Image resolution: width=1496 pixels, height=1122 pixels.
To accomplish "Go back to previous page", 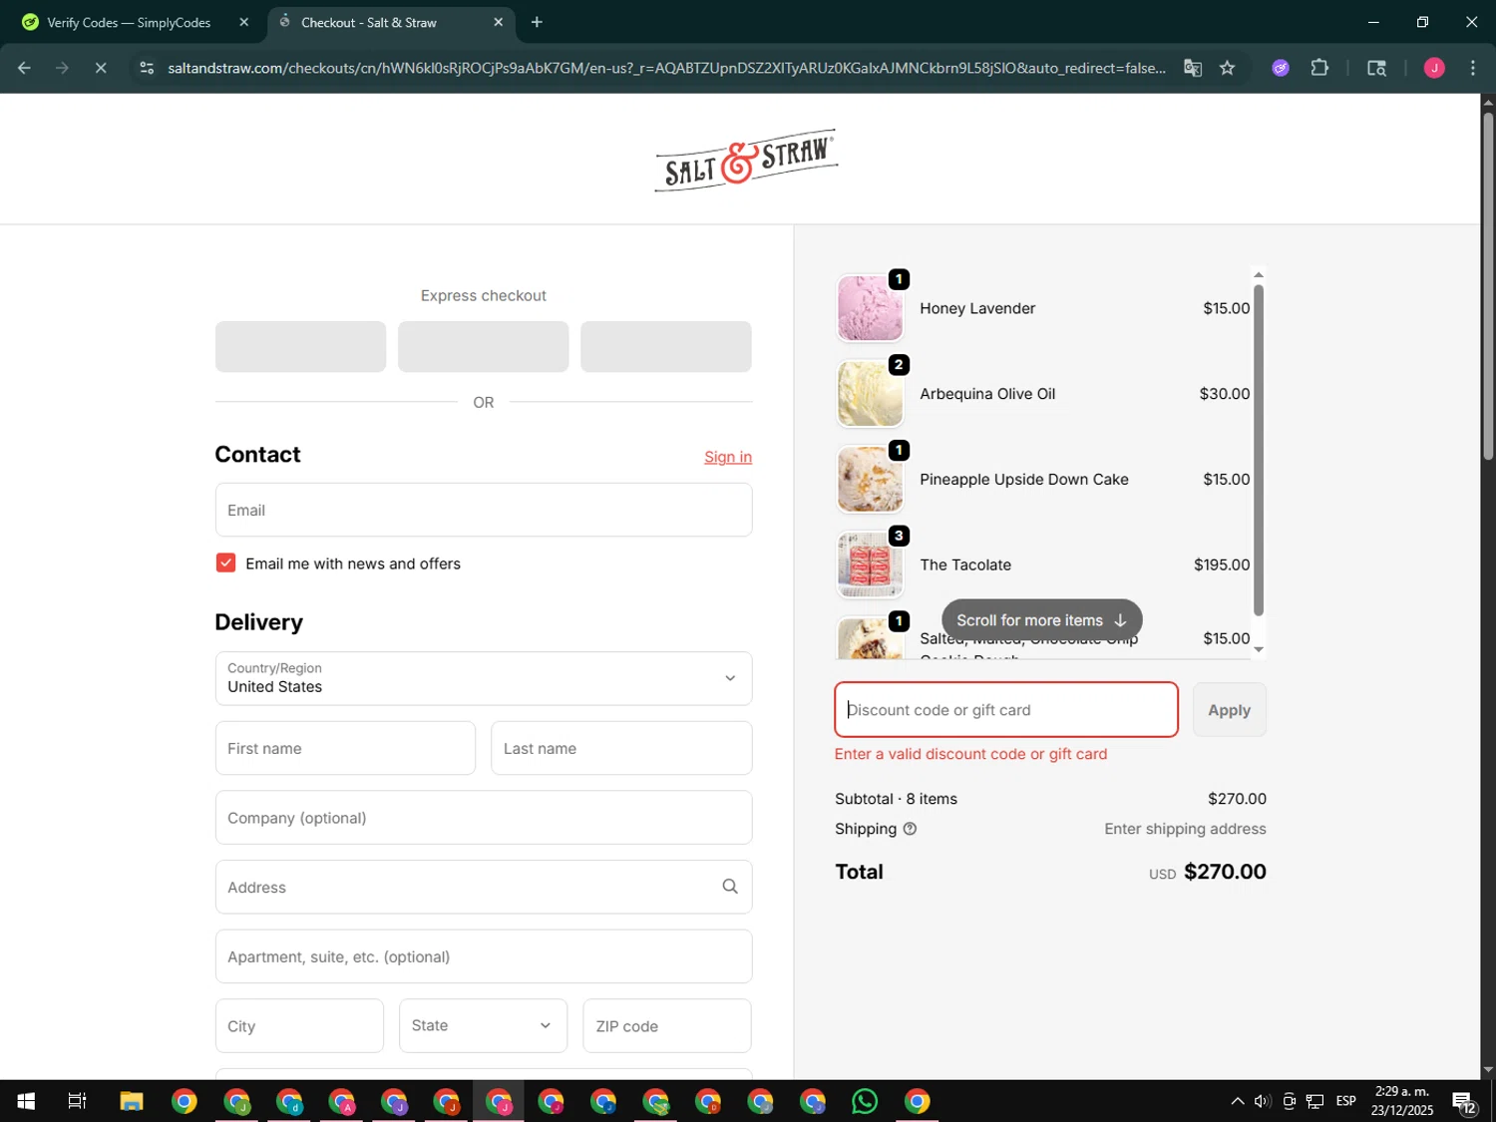I will coord(24,68).
